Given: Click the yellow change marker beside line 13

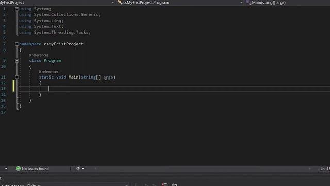Looking at the screenshot, I should 13,86.
